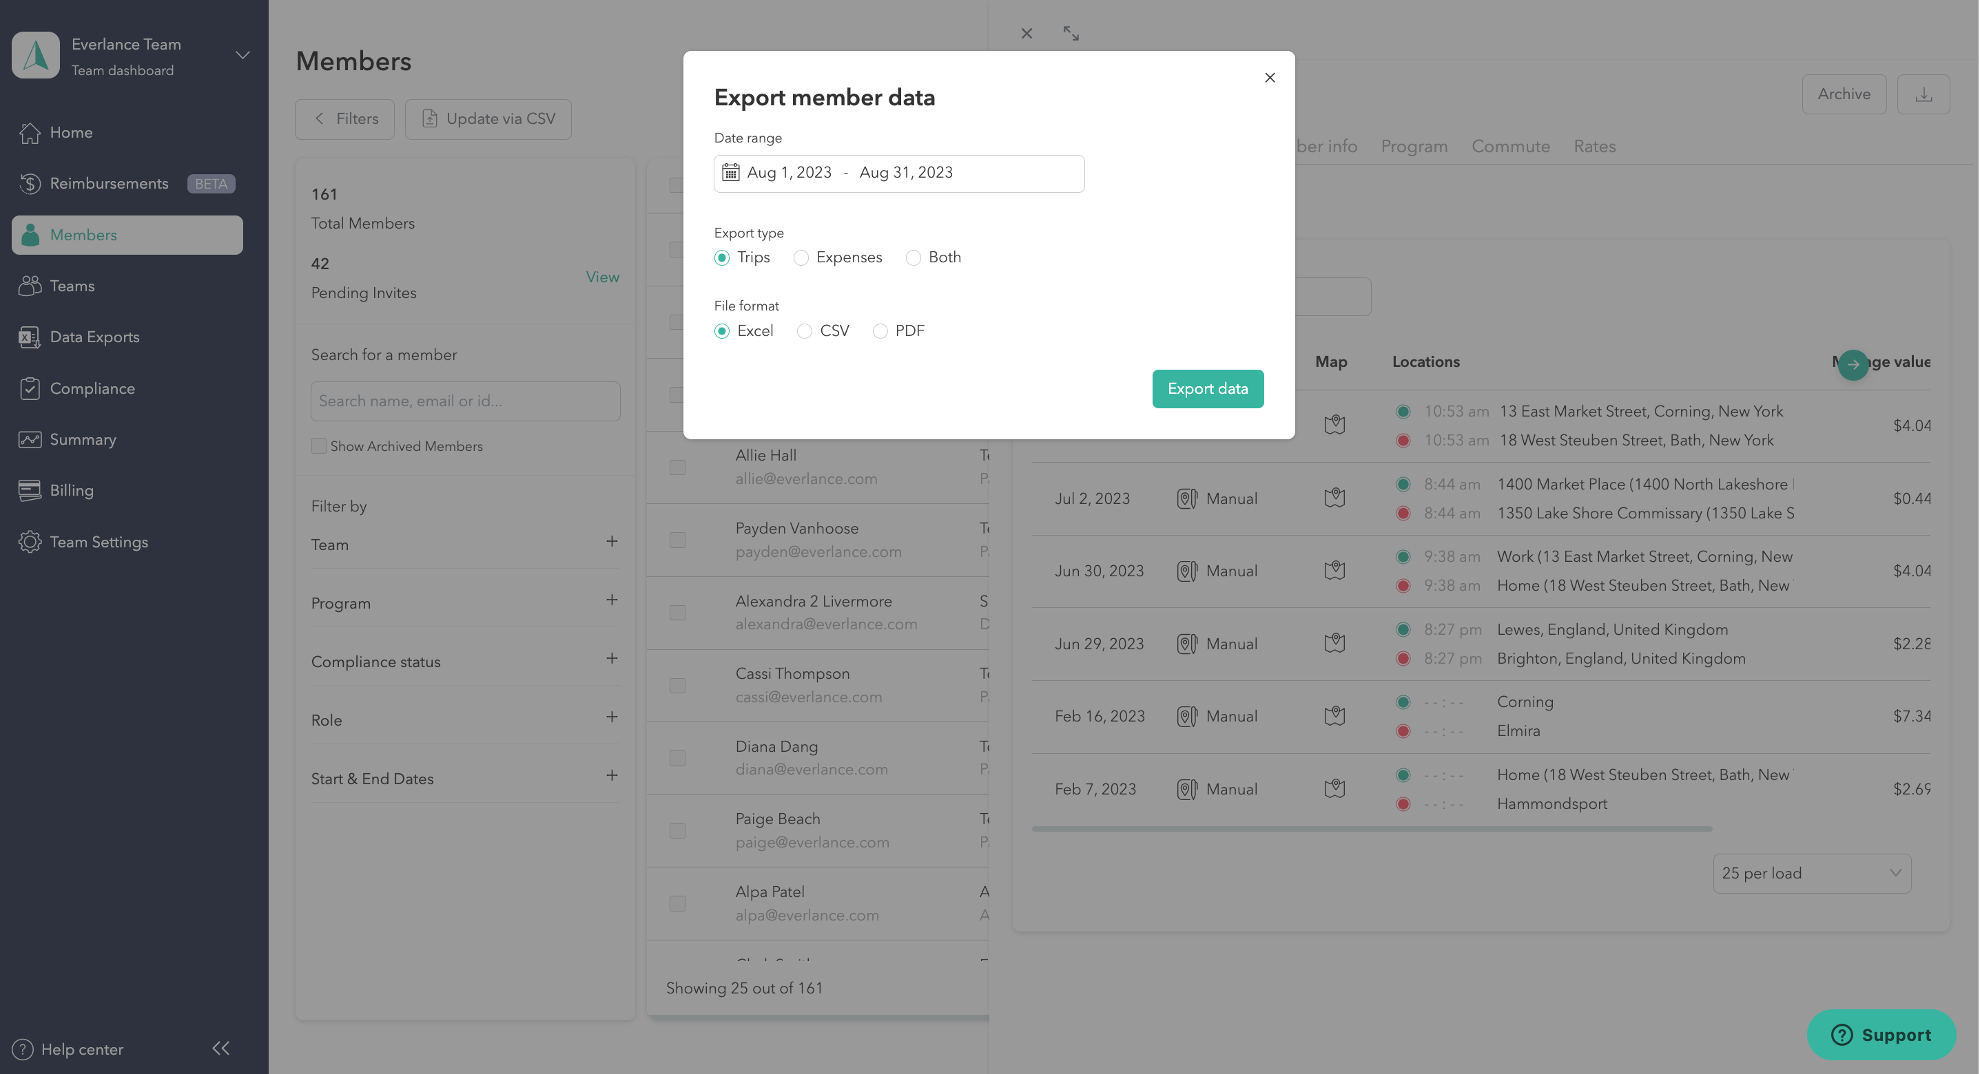The image size is (1980, 1074).
Task: Select the Expenses export type
Action: click(x=801, y=258)
